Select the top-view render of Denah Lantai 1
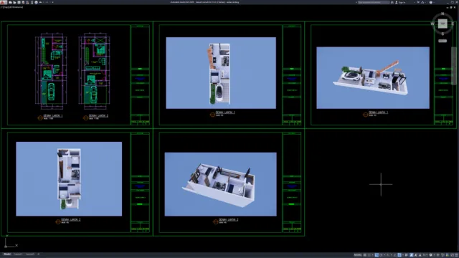Screen dimensions: 459x258 pos(221,73)
